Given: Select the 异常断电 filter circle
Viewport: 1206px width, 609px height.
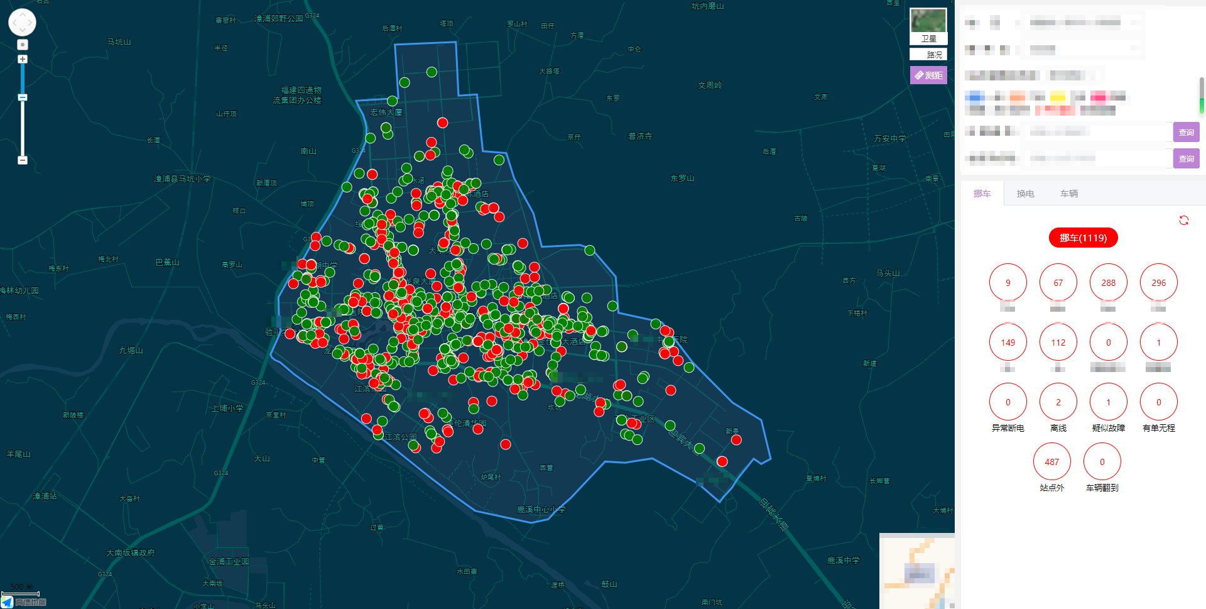Looking at the screenshot, I should point(1008,402).
